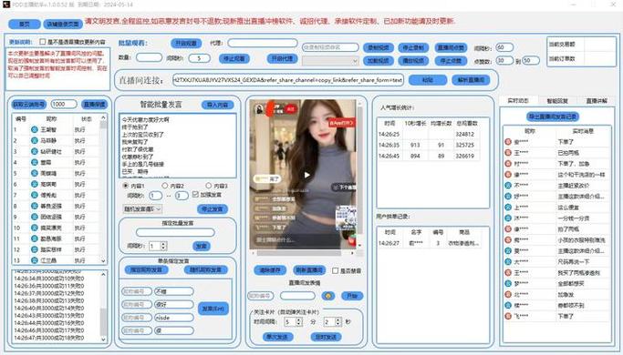Viewport: 623px width, 355px height.
Task: Tick the checkbox beside the 更新说明 label
Action: [x=42, y=42]
